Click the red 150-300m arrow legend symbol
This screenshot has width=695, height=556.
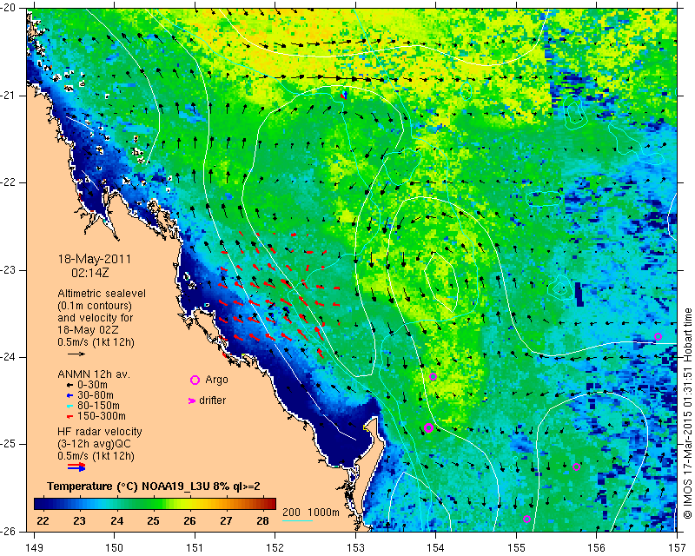[69, 417]
